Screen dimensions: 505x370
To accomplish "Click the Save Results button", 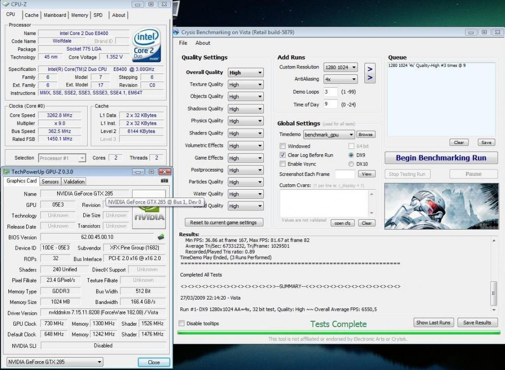I will click(477, 322).
